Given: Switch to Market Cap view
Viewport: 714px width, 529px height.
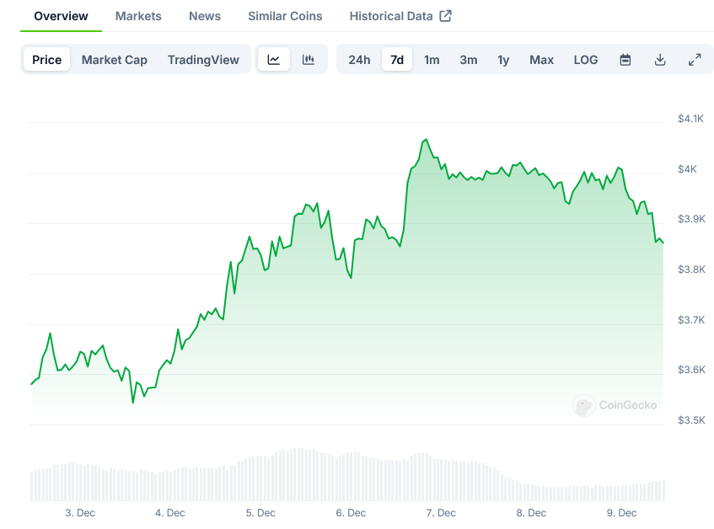Looking at the screenshot, I should 115,60.
